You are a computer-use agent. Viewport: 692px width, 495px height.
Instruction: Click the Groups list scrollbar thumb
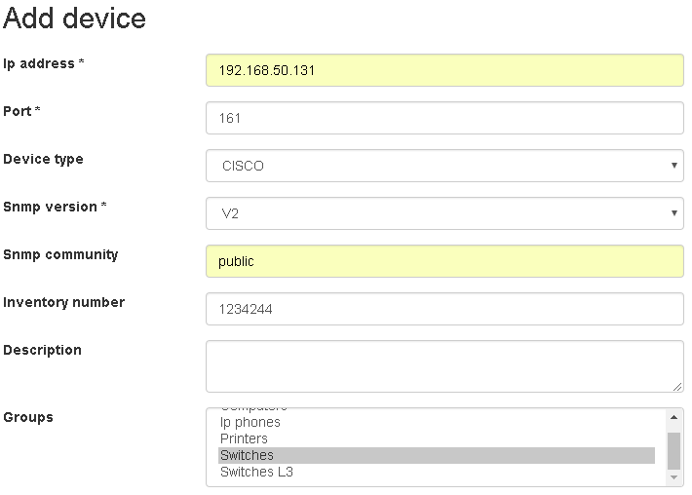(673, 450)
